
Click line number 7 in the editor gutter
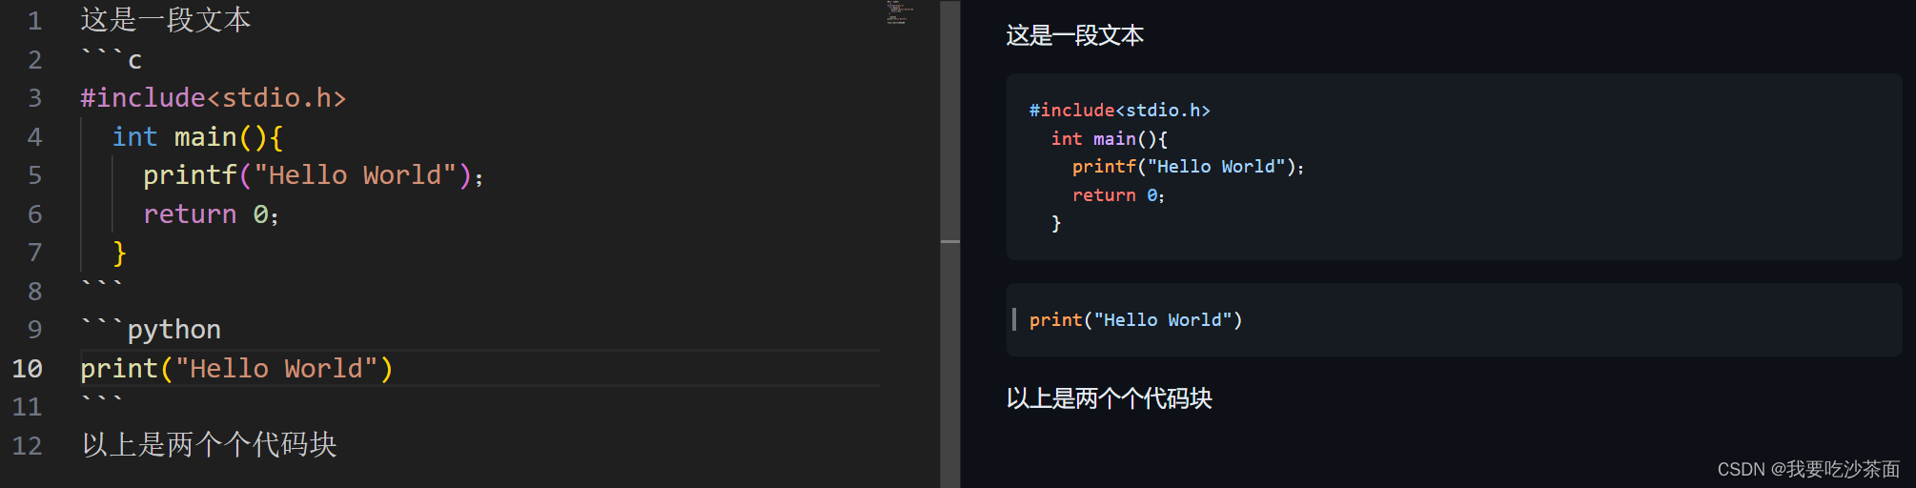pyautogui.click(x=34, y=253)
